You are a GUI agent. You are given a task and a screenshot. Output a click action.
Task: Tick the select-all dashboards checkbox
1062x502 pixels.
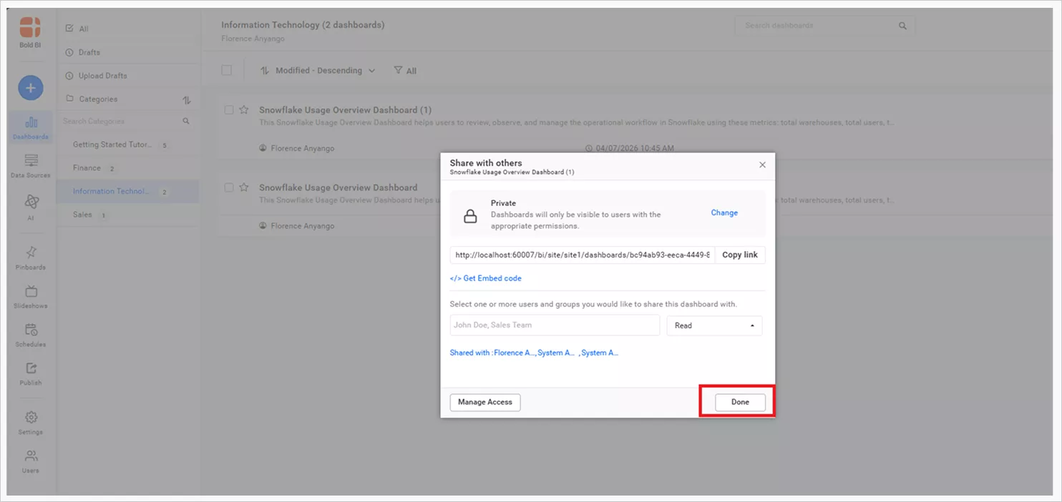(x=227, y=70)
